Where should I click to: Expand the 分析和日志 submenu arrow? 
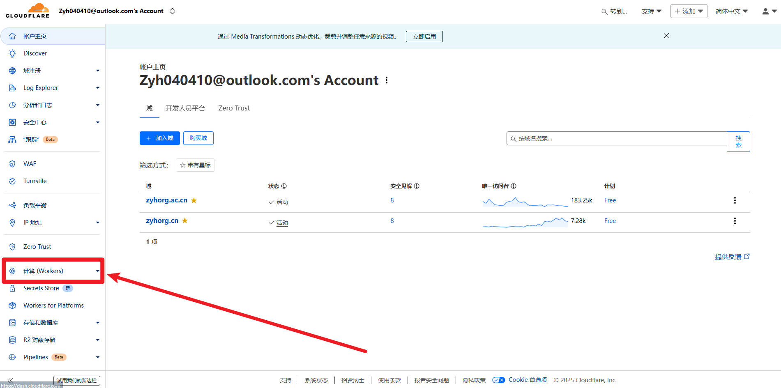98,105
